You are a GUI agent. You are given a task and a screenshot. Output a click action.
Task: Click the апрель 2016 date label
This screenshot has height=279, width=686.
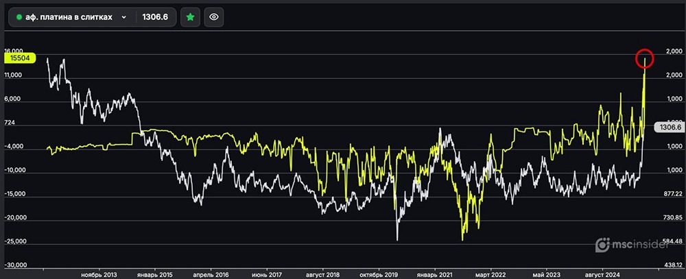point(211,275)
